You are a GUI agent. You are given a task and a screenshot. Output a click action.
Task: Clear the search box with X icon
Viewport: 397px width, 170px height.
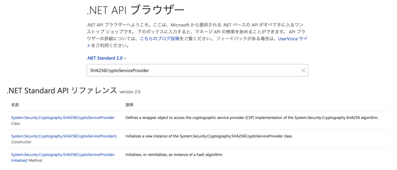pos(303,71)
